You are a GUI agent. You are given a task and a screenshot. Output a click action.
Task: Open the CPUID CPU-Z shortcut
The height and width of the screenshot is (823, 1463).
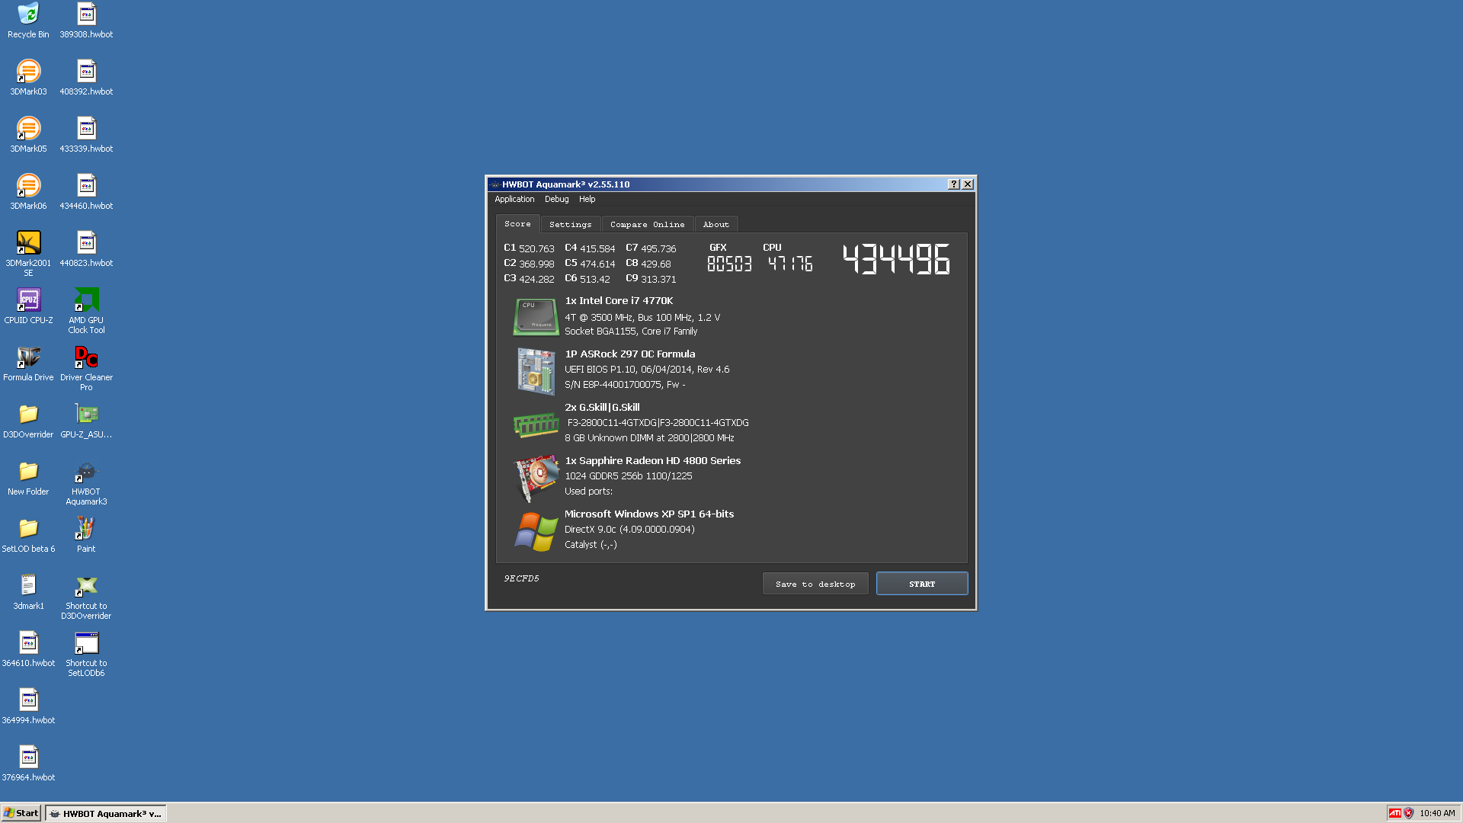click(28, 306)
